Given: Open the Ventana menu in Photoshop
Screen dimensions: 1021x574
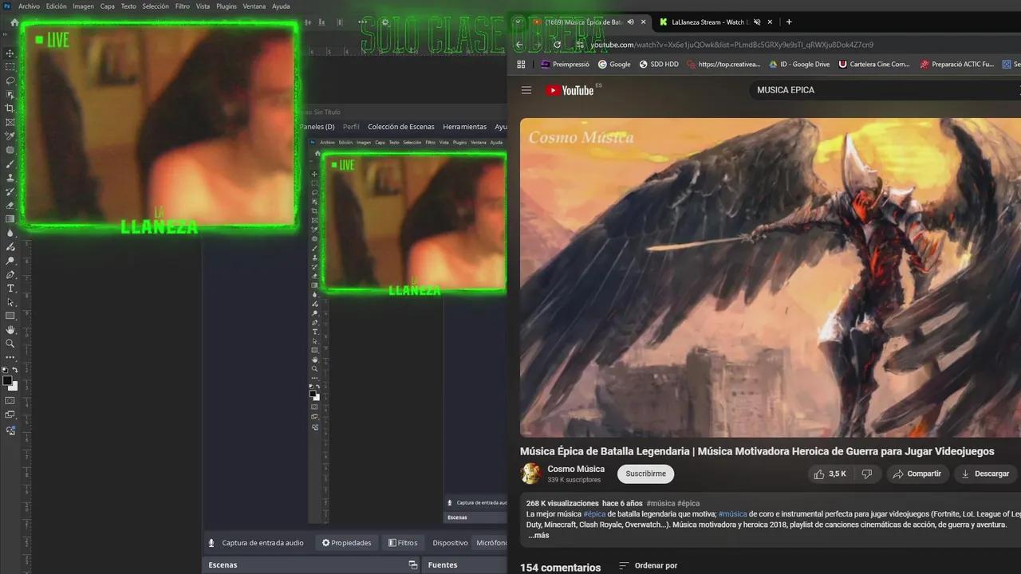Looking at the screenshot, I should [x=254, y=6].
